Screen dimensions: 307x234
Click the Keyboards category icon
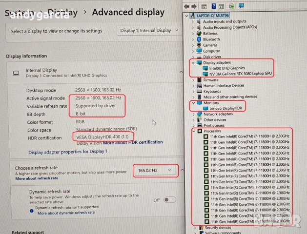pyautogui.click(x=199, y=91)
